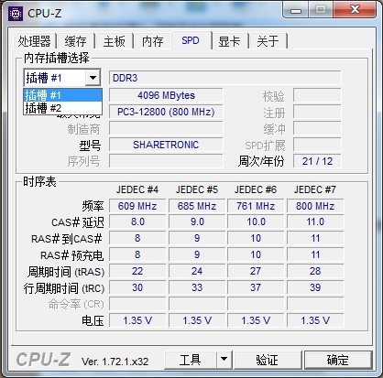Show the 关于 tab
The height and width of the screenshot is (378, 383).
pos(268,41)
